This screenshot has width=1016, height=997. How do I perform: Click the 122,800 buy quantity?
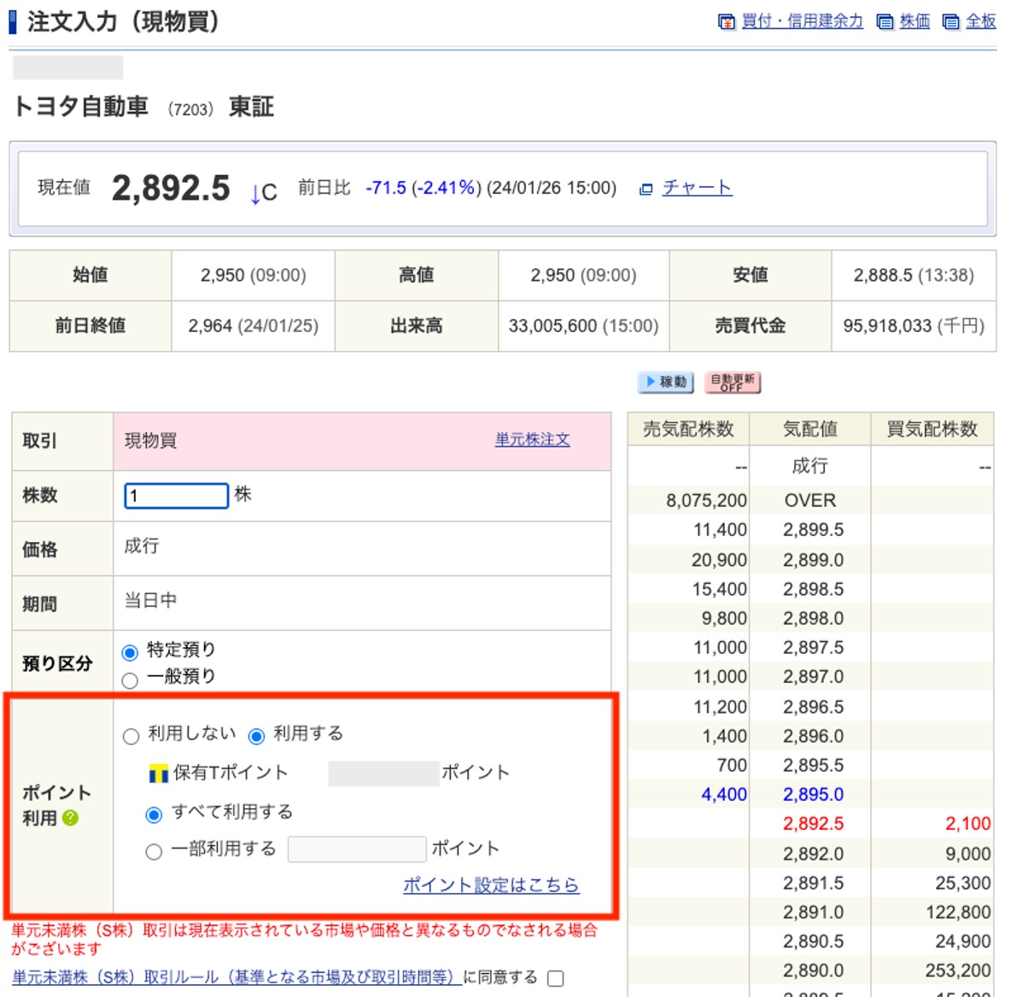[x=958, y=912]
